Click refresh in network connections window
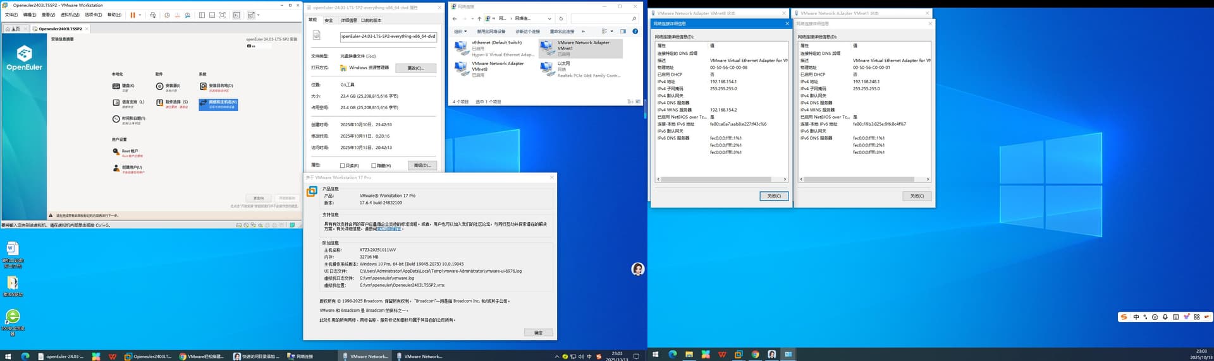 pos(561,19)
